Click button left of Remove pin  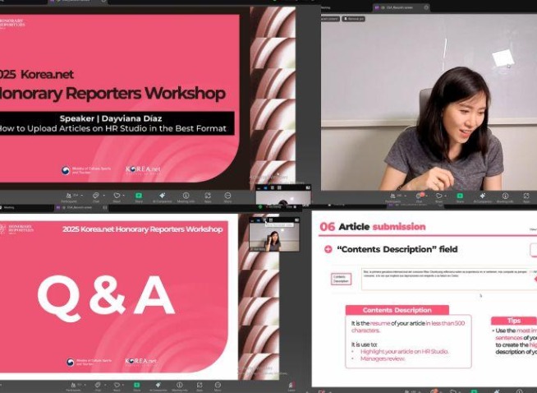coord(330,19)
